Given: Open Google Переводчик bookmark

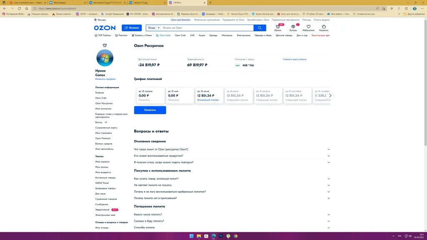Looking at the screenshot, I should point(112,14).
